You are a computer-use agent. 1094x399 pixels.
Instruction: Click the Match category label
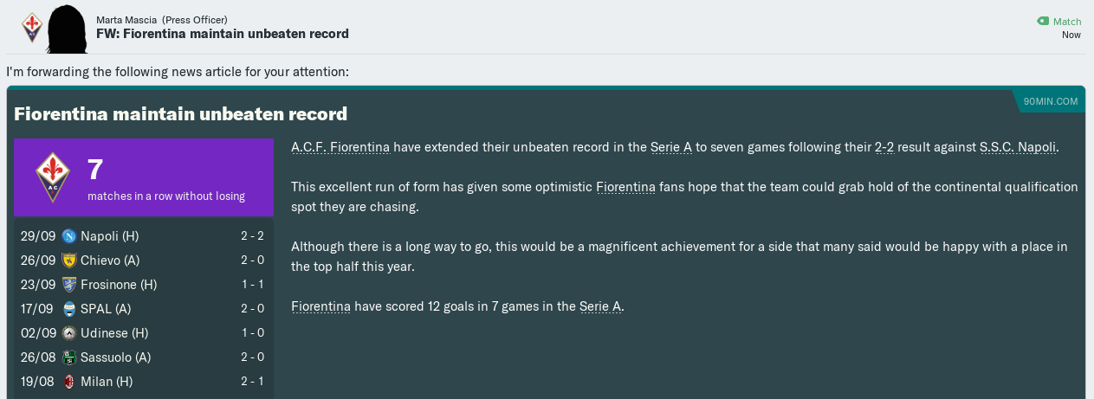[1066, 22]
